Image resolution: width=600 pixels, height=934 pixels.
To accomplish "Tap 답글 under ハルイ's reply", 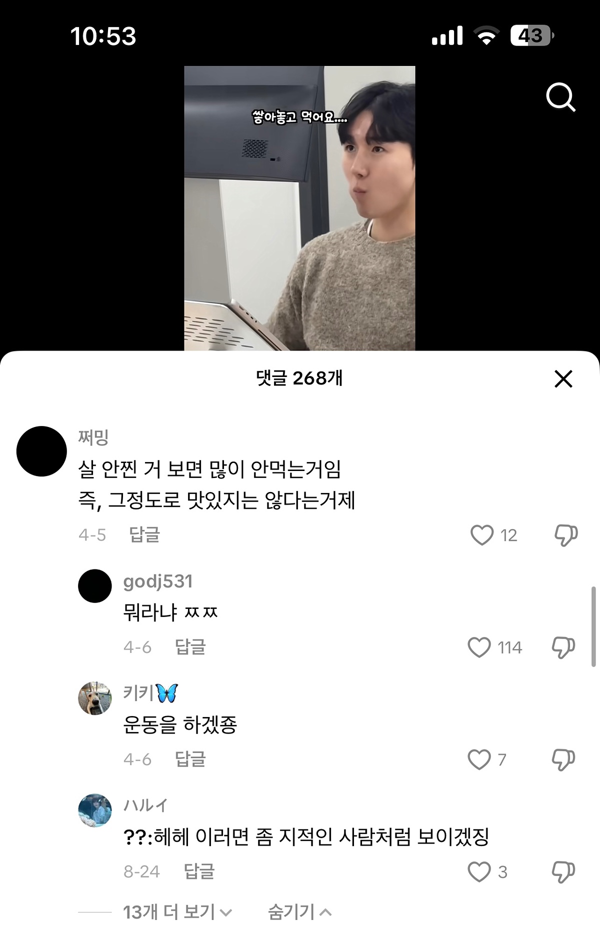I will tap(199, 871).
